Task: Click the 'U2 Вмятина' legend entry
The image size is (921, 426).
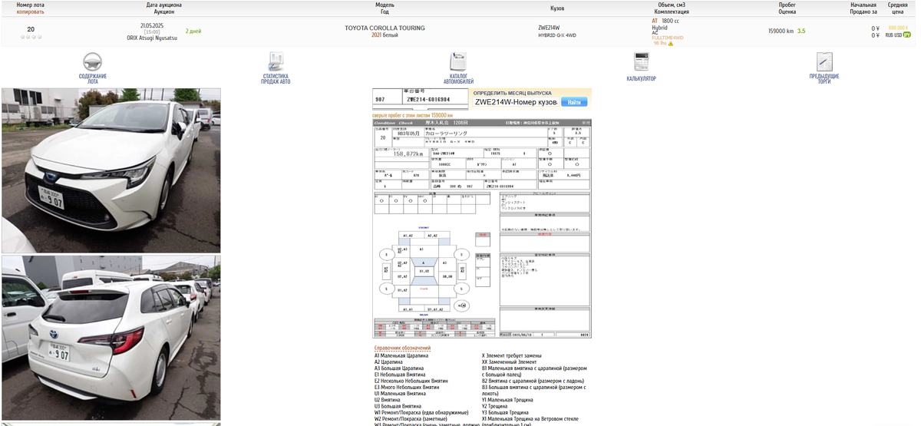Action: coord(388,400)
